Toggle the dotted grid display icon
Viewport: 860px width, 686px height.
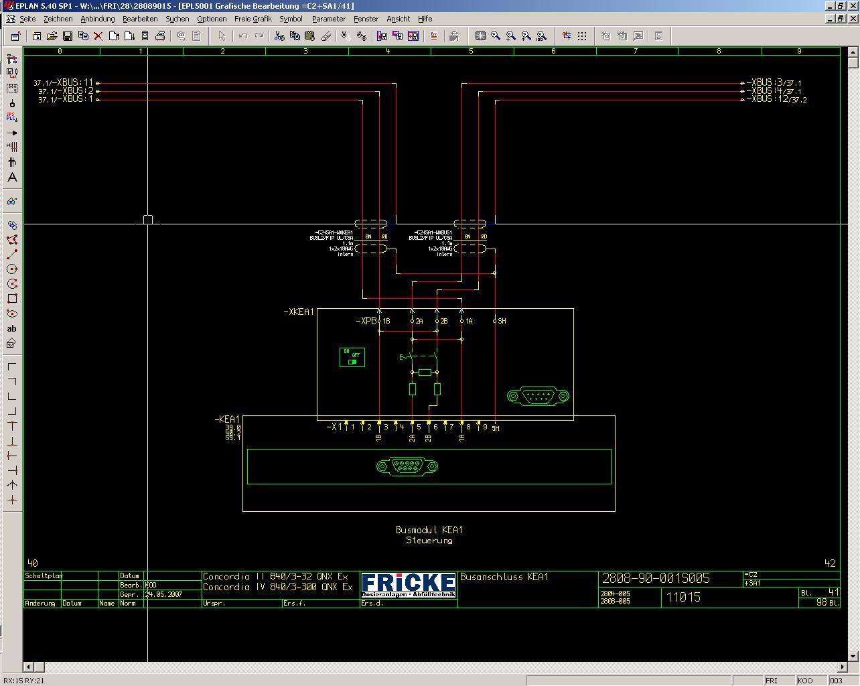[582, 36]
